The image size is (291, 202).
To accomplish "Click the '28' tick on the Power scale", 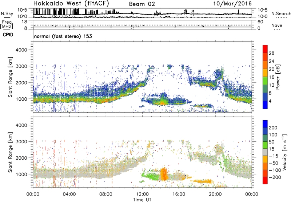I will click(271, 53).
